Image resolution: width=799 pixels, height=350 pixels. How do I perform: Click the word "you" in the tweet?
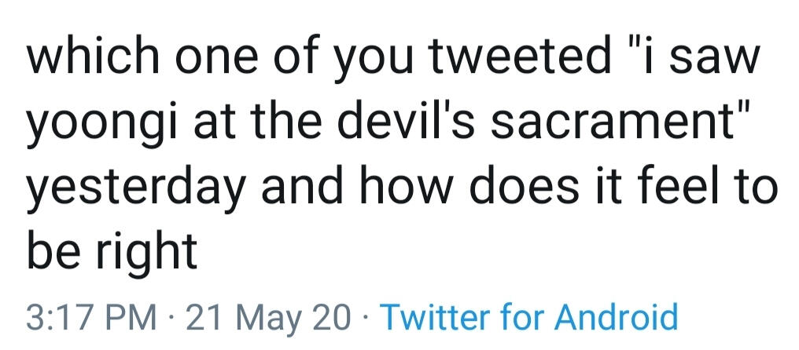370,63
